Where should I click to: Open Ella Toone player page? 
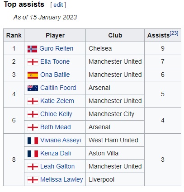(x=55, y=61)
